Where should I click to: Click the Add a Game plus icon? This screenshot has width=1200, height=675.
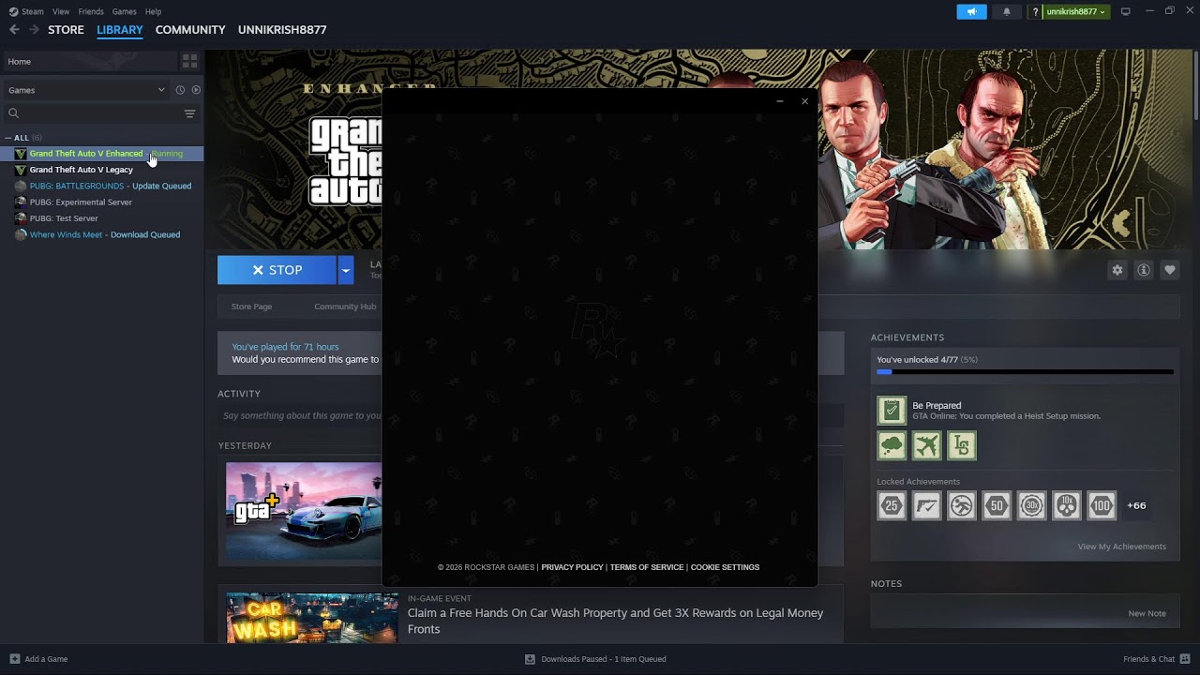tap(14, 659)
